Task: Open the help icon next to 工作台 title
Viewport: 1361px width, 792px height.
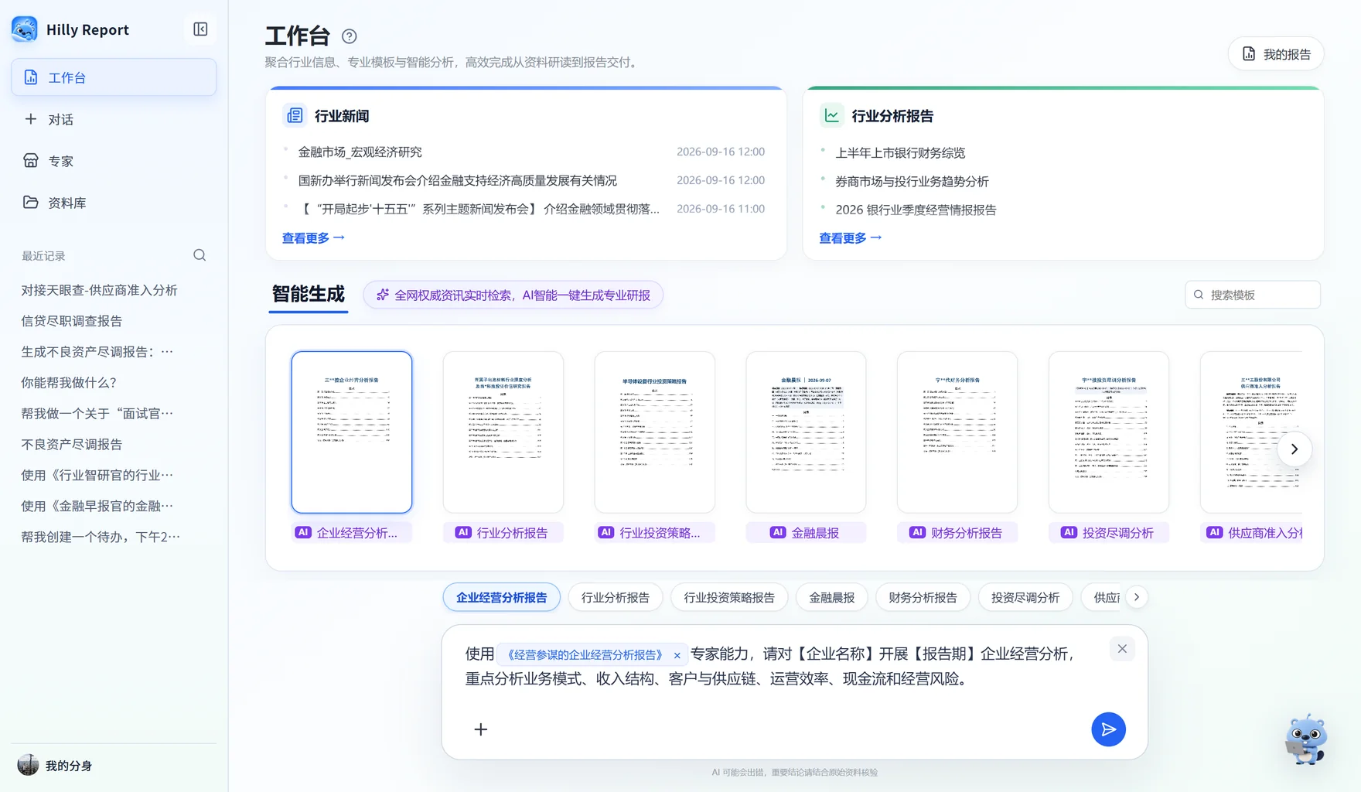Action: (x=349, y=36)
